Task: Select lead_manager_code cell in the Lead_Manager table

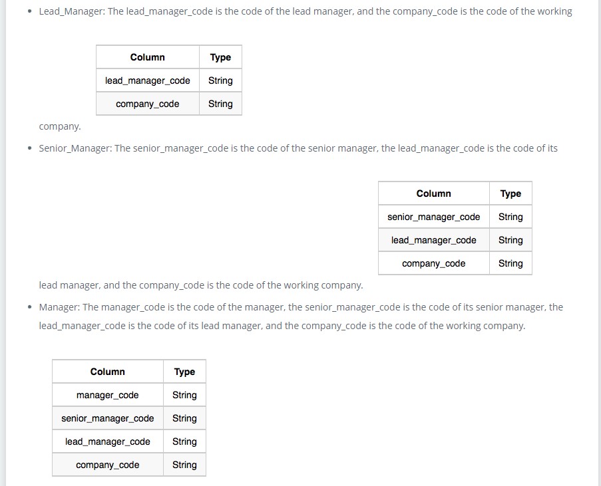Action: pos(147,80)
